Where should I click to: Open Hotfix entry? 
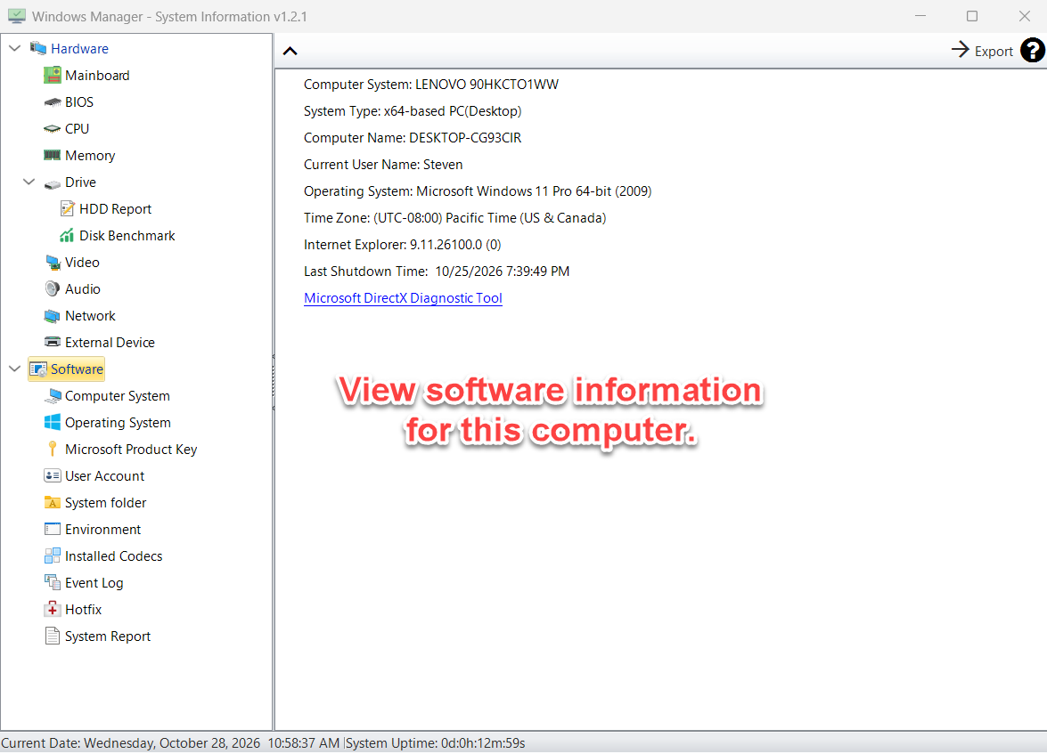pos(84,609)
